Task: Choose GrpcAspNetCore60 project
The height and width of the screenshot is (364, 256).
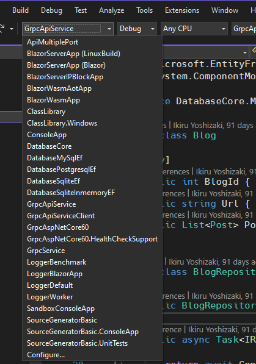Action: coord(92,227)
